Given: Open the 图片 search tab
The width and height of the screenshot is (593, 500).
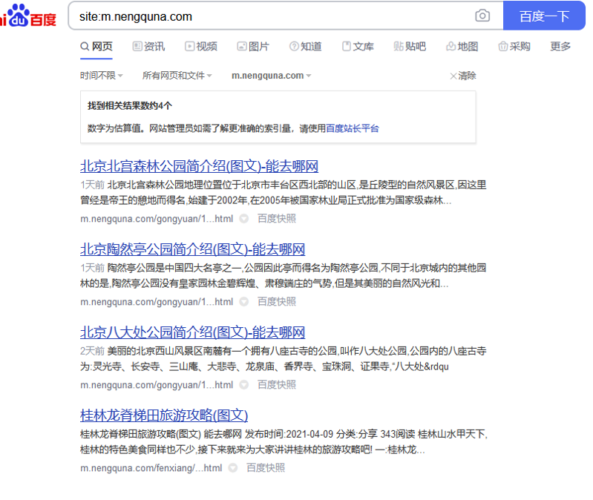Looking at the screenshot, I should coord(253,47).
